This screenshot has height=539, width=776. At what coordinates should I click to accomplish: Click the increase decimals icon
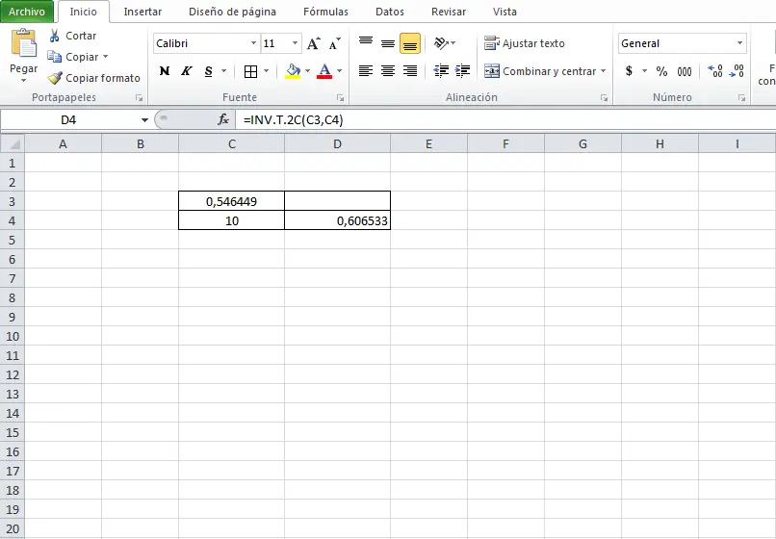point(715,71)
